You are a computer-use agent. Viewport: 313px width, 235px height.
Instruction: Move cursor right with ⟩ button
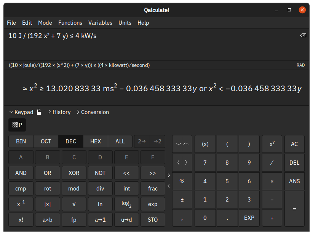tap(186, 162)
